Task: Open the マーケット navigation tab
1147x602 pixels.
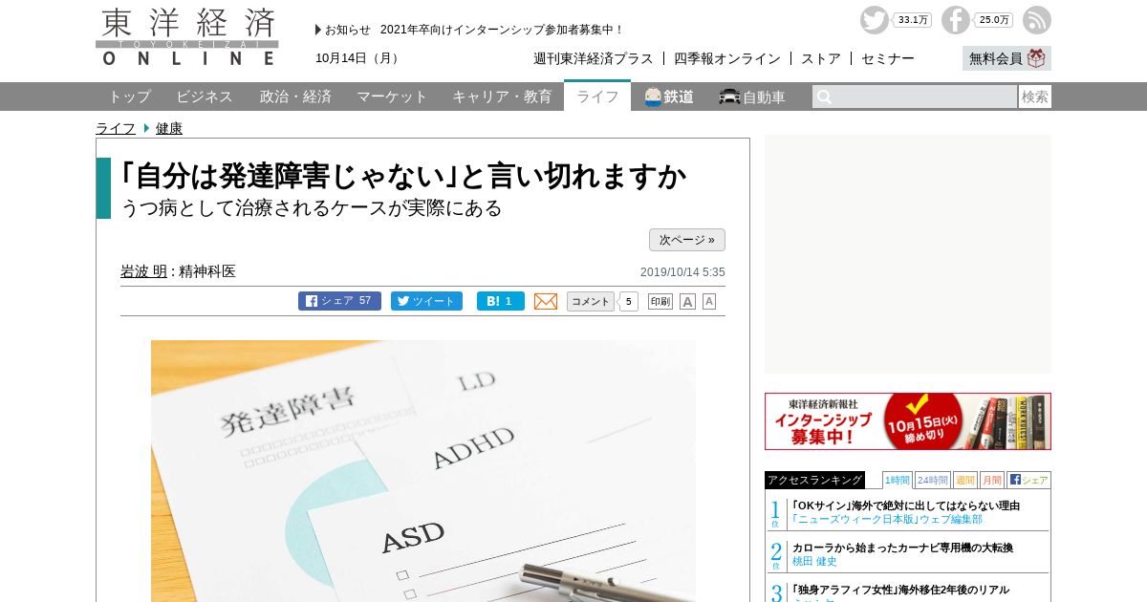Action: click(x=392, y=97)
